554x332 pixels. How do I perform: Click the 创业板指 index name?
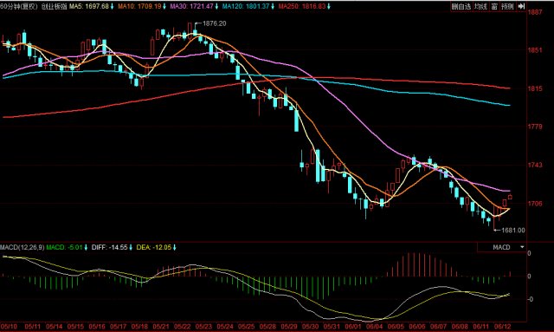click(x=54, y=6)
